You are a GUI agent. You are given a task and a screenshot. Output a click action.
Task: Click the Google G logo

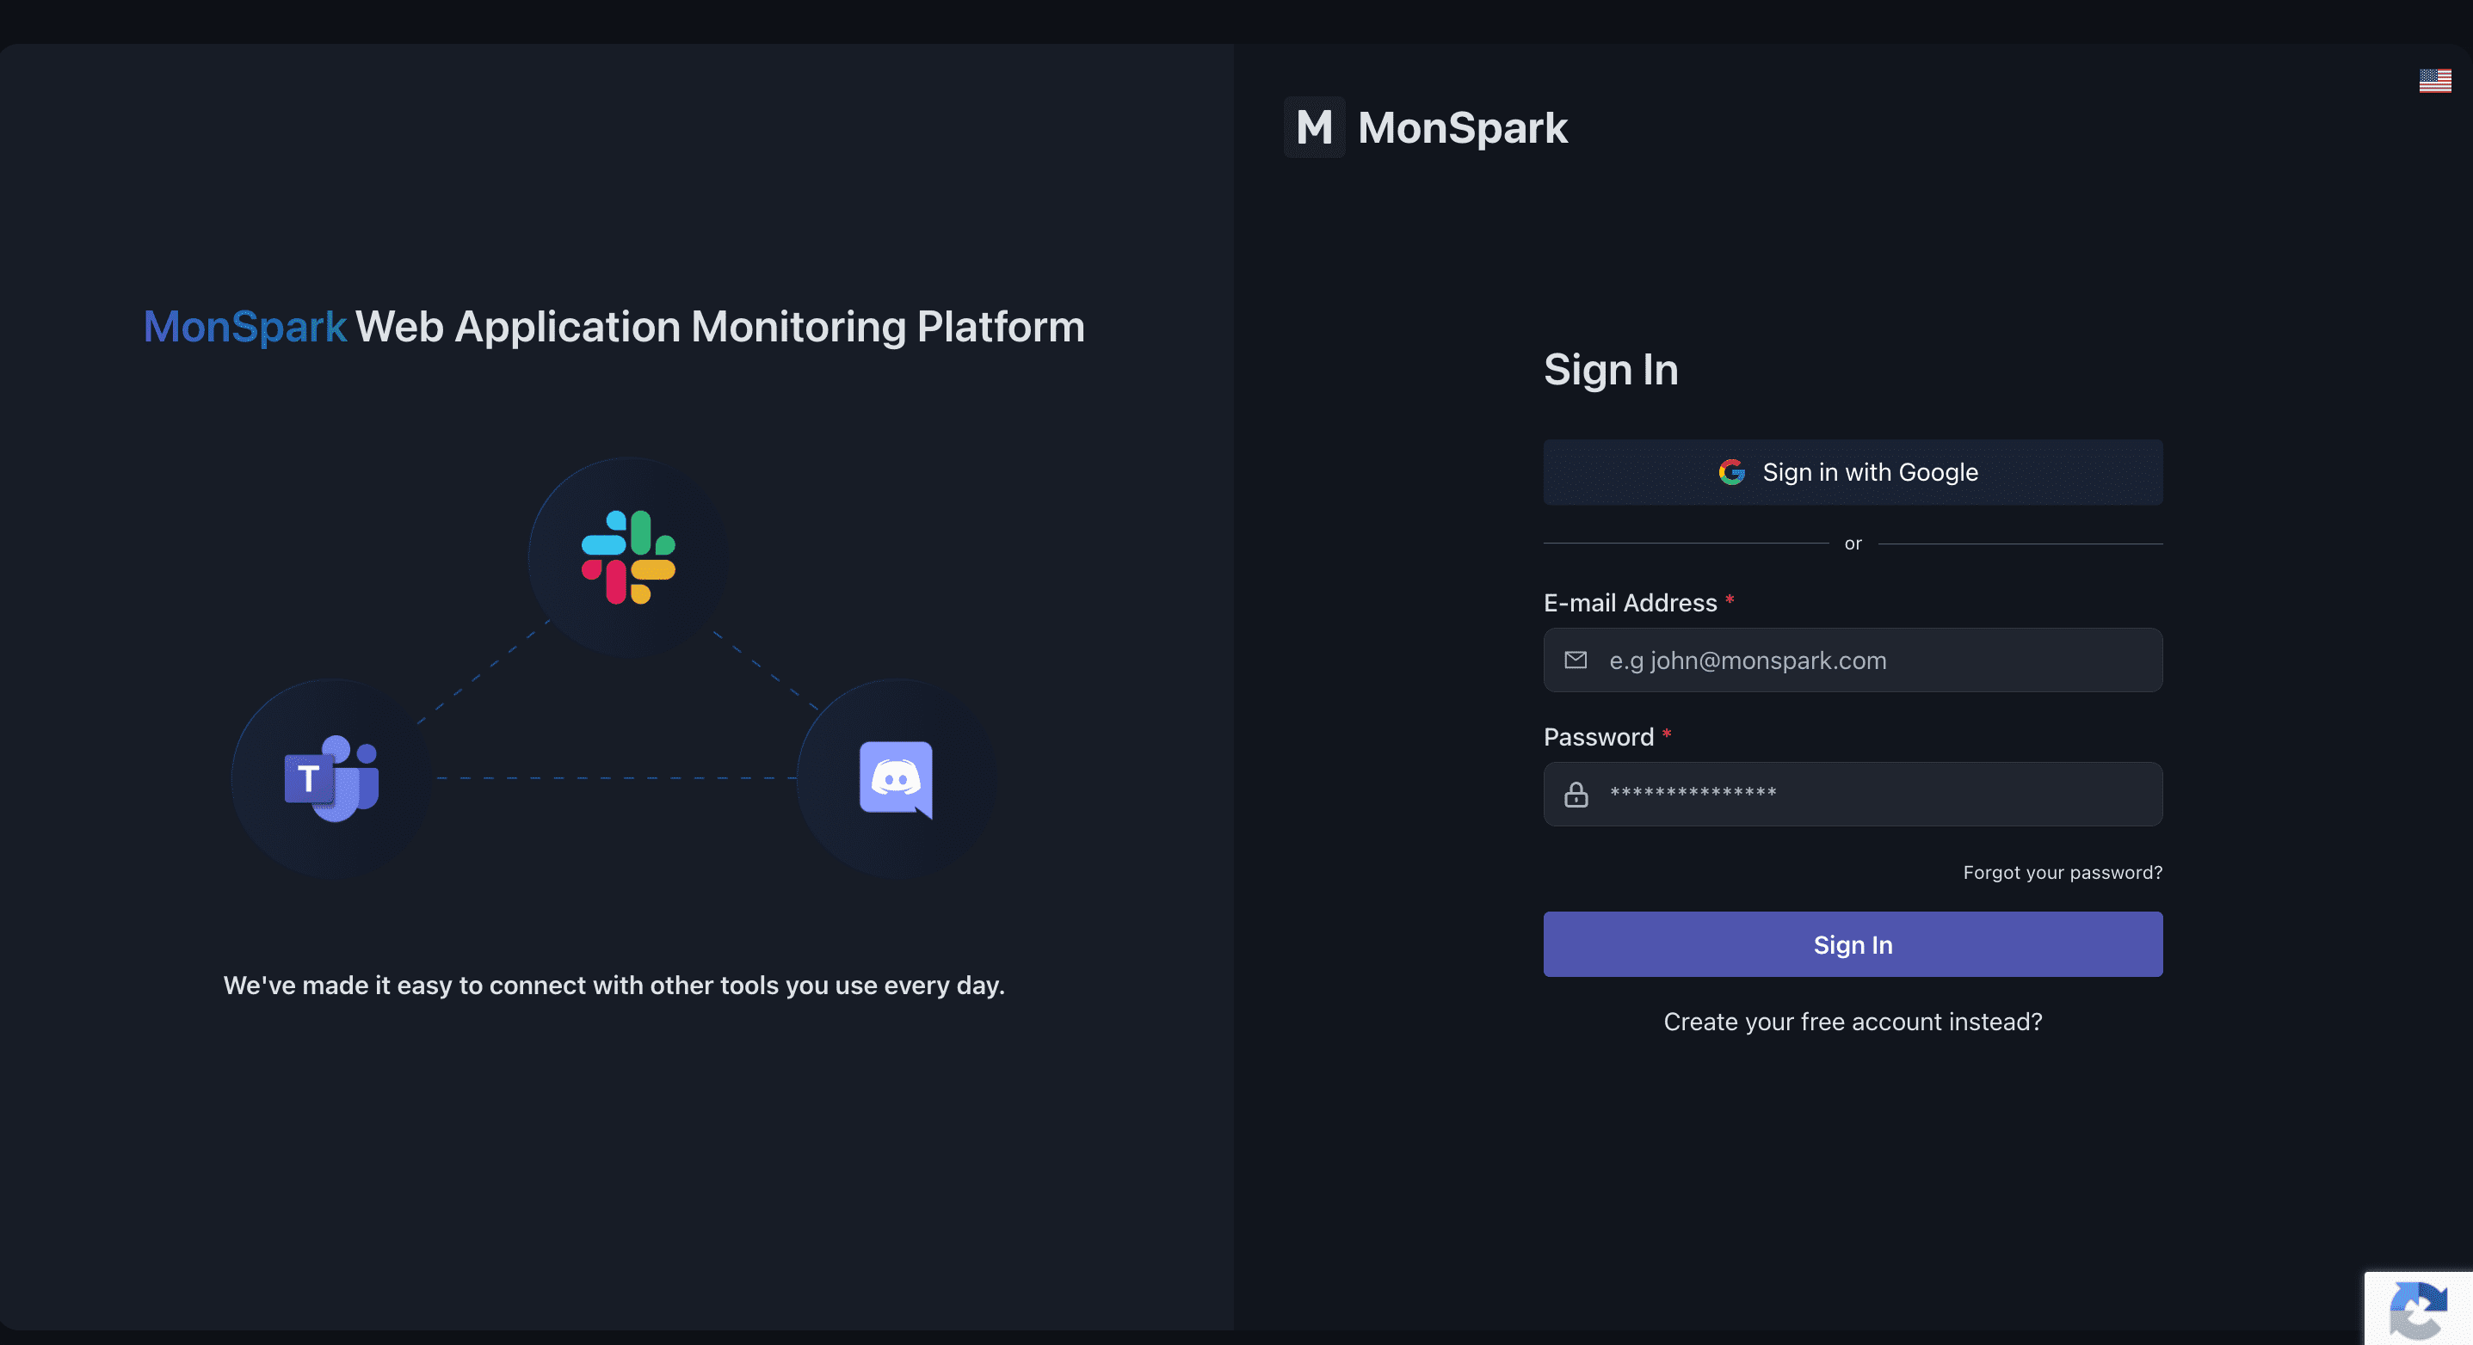coord(1731,472)
